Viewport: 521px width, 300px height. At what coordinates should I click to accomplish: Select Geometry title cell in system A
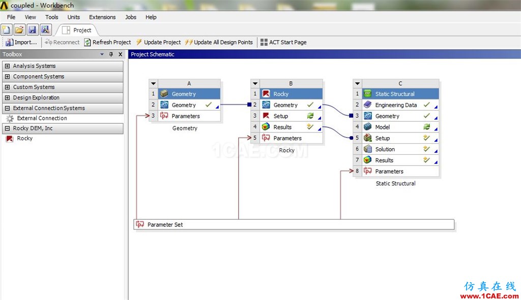pos(189,94)
